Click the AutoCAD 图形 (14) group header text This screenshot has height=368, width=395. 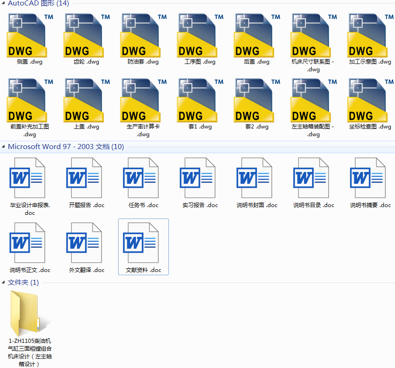click(38, 4)
